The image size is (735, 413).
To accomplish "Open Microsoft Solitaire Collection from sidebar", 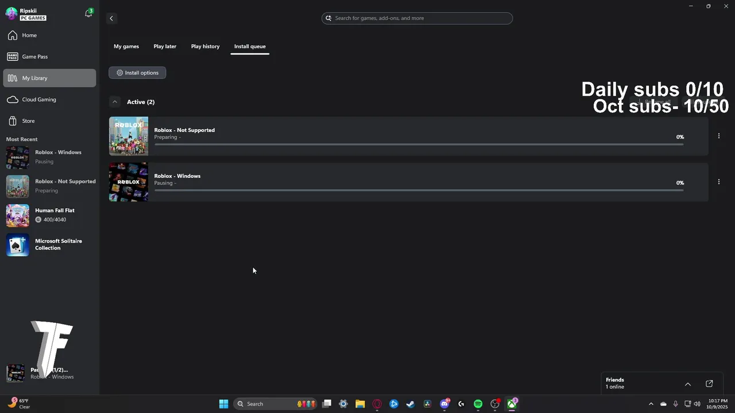I will pyautogui.click(x=51, y=245).
